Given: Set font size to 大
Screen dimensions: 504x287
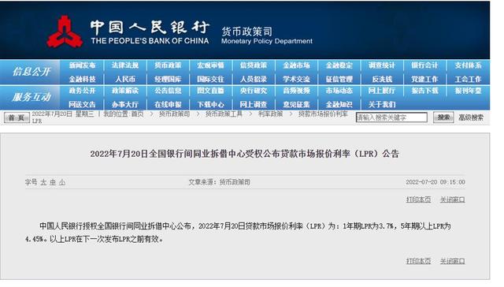Looking at the screenshot, I should point(43,182).
